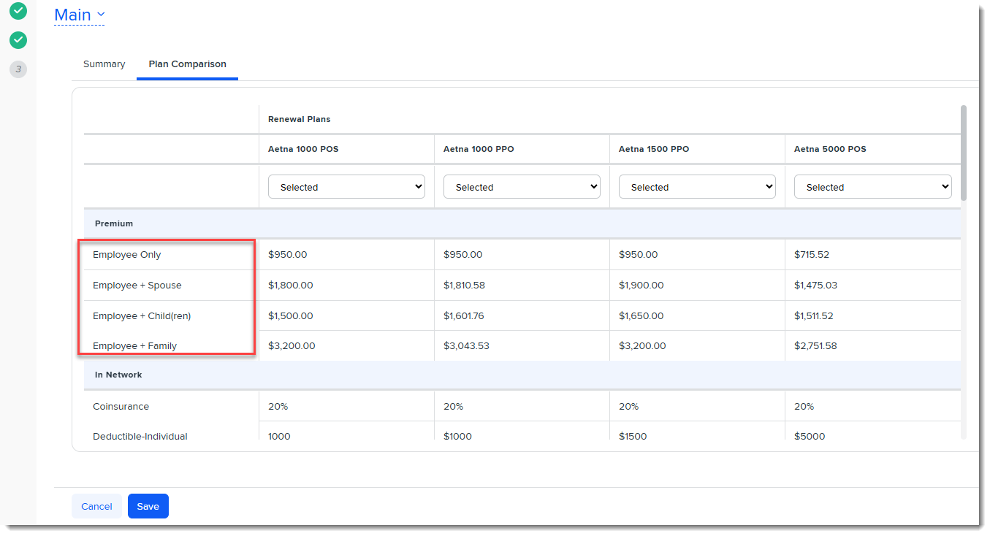Open Selected dropdown under Aetna 1500 PPO
990x536 pixels.
coord(698,187)
